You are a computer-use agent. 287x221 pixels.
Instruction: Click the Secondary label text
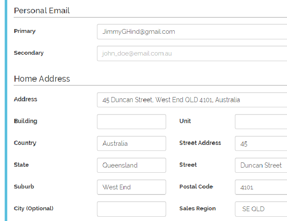(29, 53)
